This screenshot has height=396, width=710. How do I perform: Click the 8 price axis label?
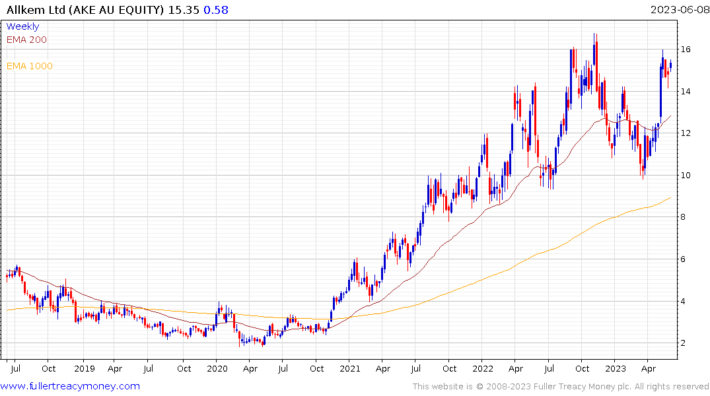coord(684,217)
